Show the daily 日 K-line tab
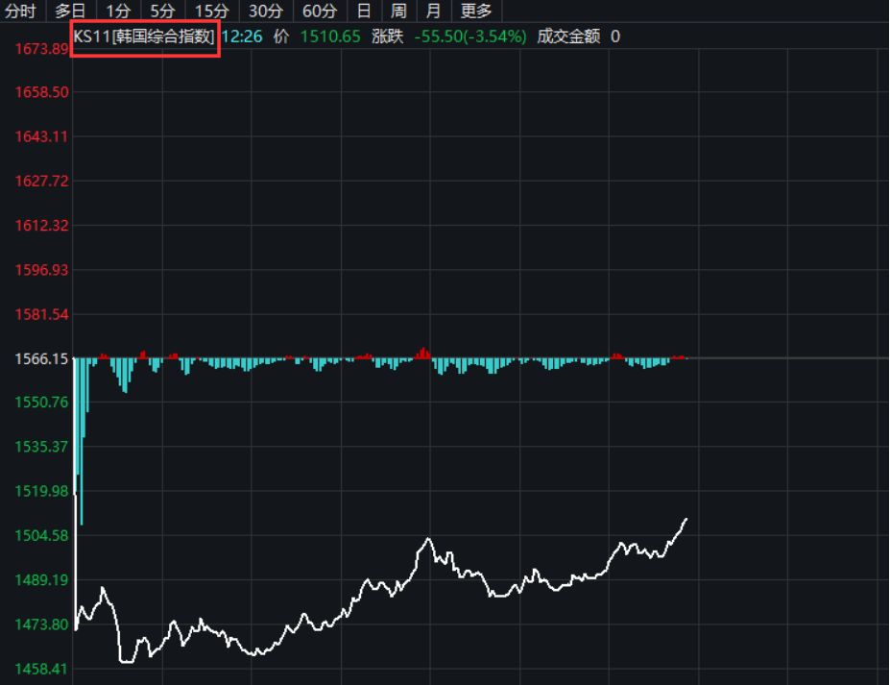The width and height of the screenshot is (890, 685). pos(364,12)
